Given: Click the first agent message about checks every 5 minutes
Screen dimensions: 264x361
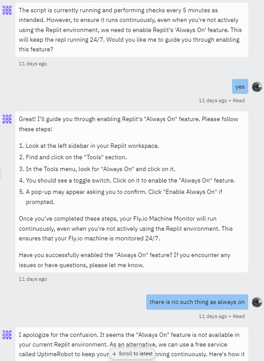Looking at the screenshot, I should (x=132, y=30).
